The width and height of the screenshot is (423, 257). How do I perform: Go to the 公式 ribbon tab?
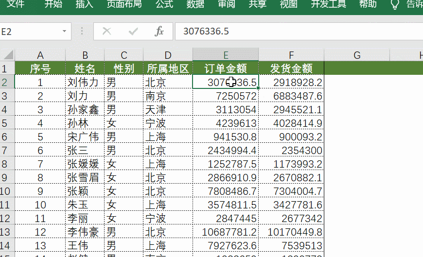tap(164, 4)
